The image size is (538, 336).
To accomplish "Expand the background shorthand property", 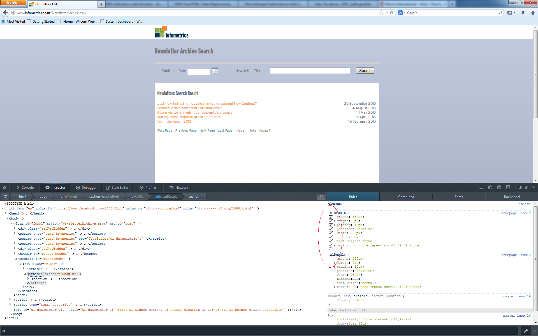I will 335,246.
